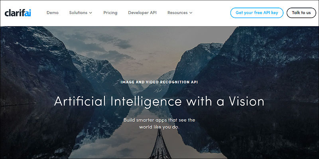Expand the chevron beside Solutions
This screenshot has height=159, width=319.
coord(91,13)
